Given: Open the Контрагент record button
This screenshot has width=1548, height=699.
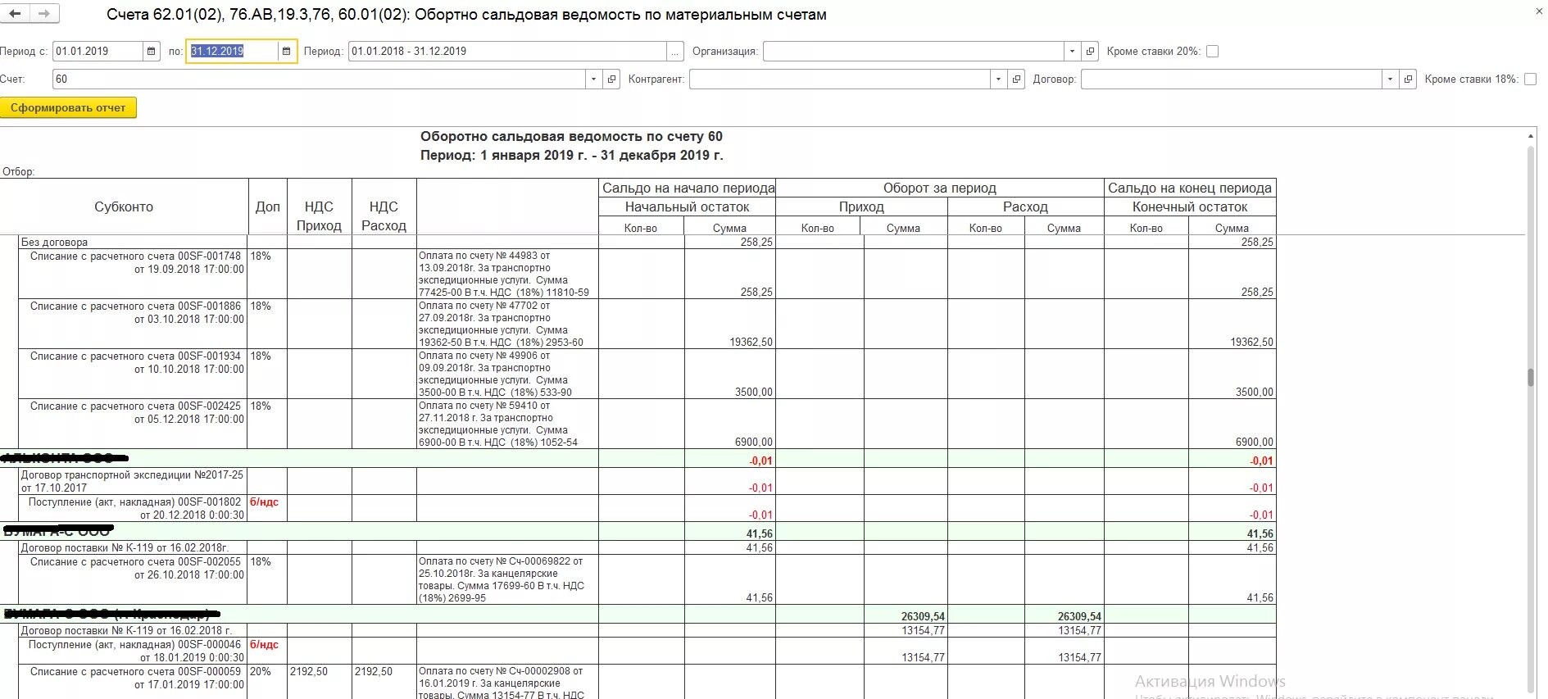Looking at the screenshot, I should click(x=1016, y=79).
